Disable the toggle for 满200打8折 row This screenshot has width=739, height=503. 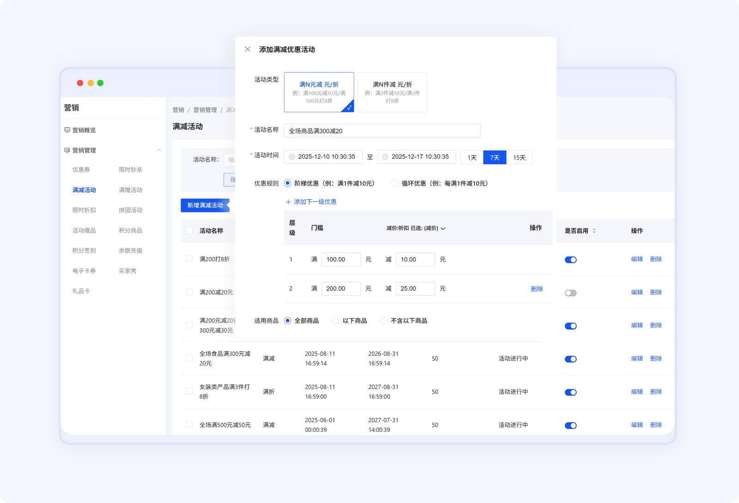tap(570, 260)
